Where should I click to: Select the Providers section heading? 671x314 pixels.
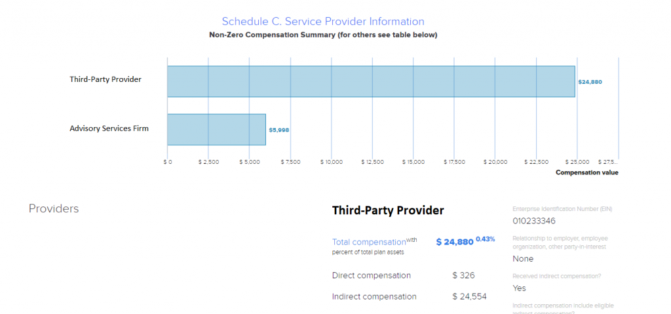coord(54,208)
